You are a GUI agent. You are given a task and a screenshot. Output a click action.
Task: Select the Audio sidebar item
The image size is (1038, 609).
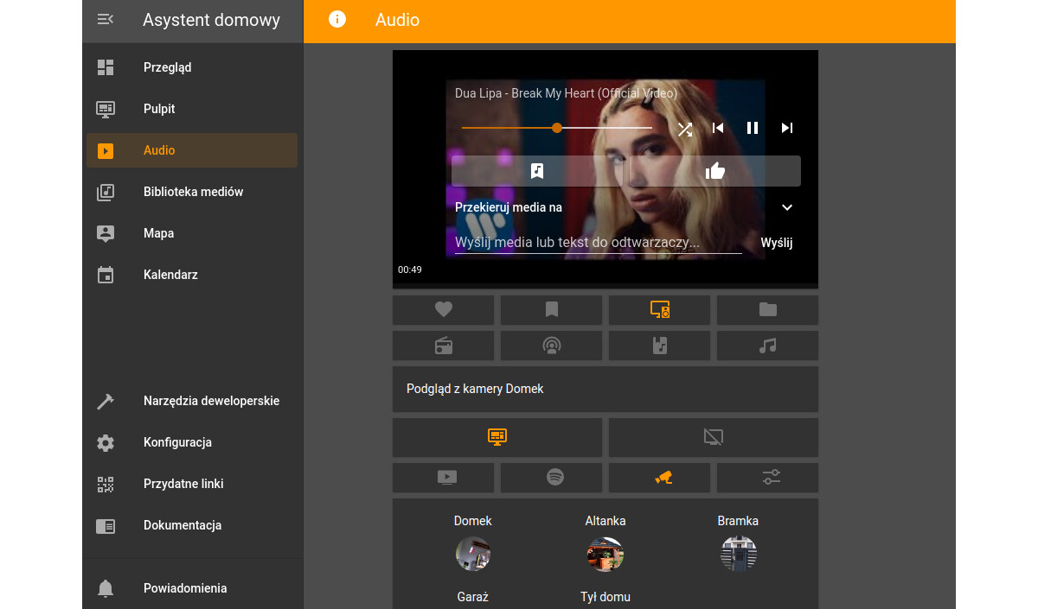tap(192, 150)
